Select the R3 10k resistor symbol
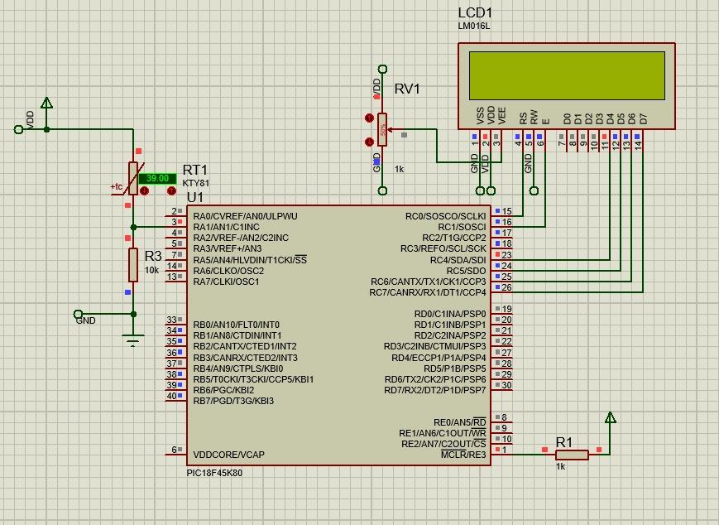This screenshot has width=719, height=525. [132, 267]
